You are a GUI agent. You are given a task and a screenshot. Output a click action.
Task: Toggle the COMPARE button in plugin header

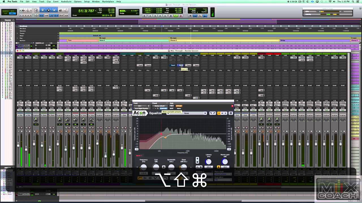tap(163, 109)
